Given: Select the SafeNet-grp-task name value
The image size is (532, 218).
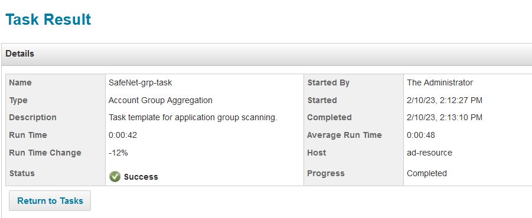Looking at the screenshot, I should pos(140,82).
